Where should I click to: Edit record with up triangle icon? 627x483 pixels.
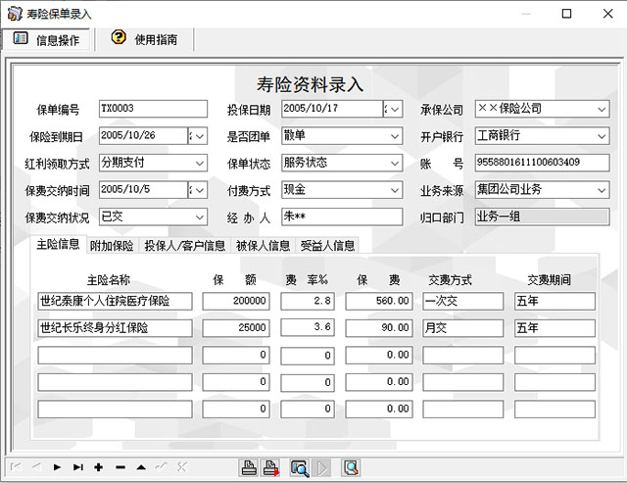[141, 467]
